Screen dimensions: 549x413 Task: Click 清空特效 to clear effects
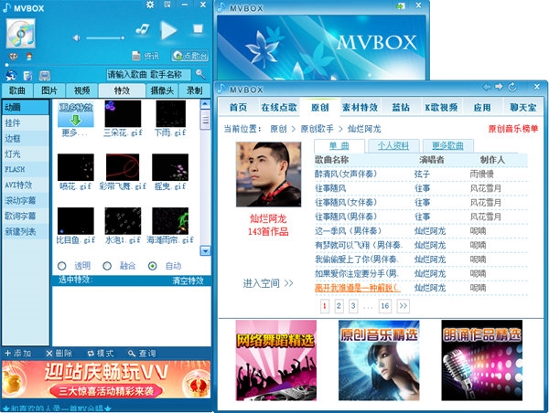[188, 281]
